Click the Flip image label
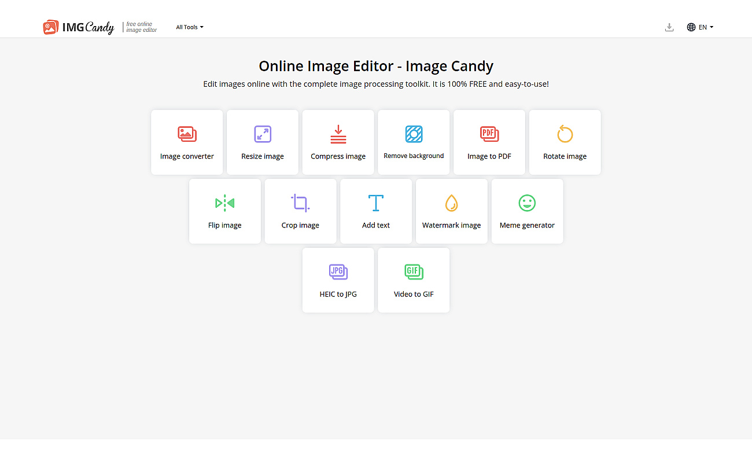752x456 pixels. coord(224,225)
